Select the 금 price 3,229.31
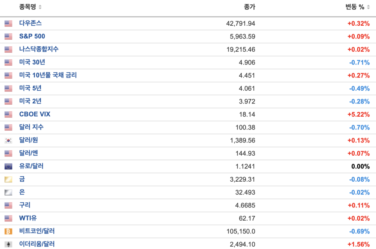This screenshot has width=376, height=249. [x=242, y=179]
